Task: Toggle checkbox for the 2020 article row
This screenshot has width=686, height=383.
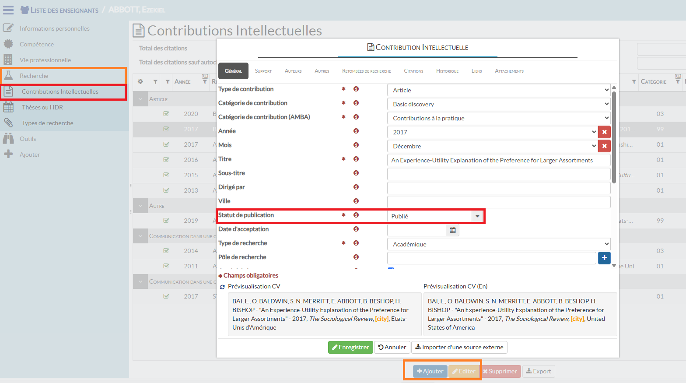Action: click(x=166, y=114)
